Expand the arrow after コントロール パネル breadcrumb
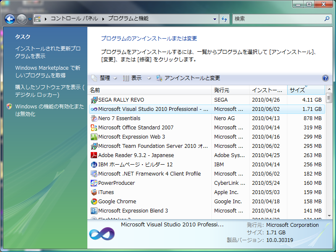Screen dimensions: 336x252 [103, 19]
